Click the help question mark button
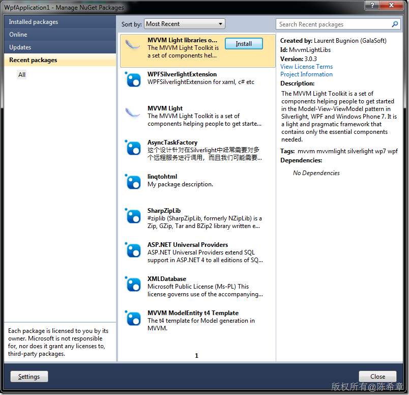 [372, 5]
